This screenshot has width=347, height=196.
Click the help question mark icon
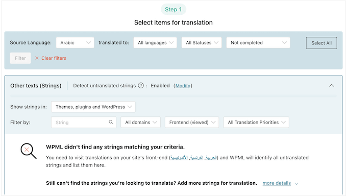pyautogui.click(x=141, y=85)
